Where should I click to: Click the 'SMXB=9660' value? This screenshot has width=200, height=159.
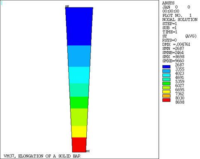coord(173,61)
